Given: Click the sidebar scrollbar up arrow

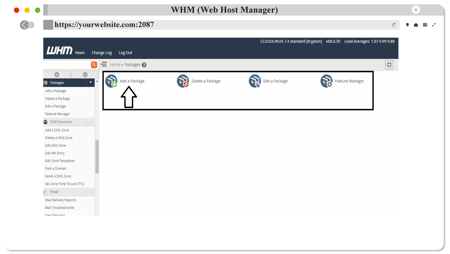Looking at the screenshot, I should click(97, 81).
